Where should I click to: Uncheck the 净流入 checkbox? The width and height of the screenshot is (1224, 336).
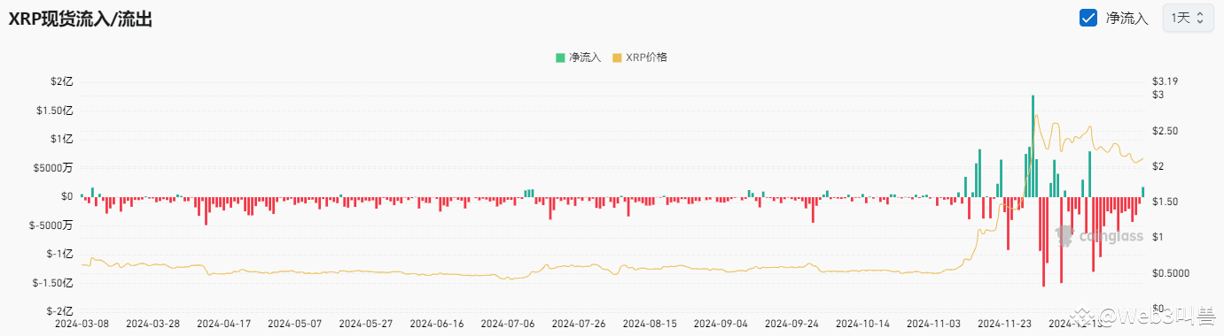coord(1088,18)
